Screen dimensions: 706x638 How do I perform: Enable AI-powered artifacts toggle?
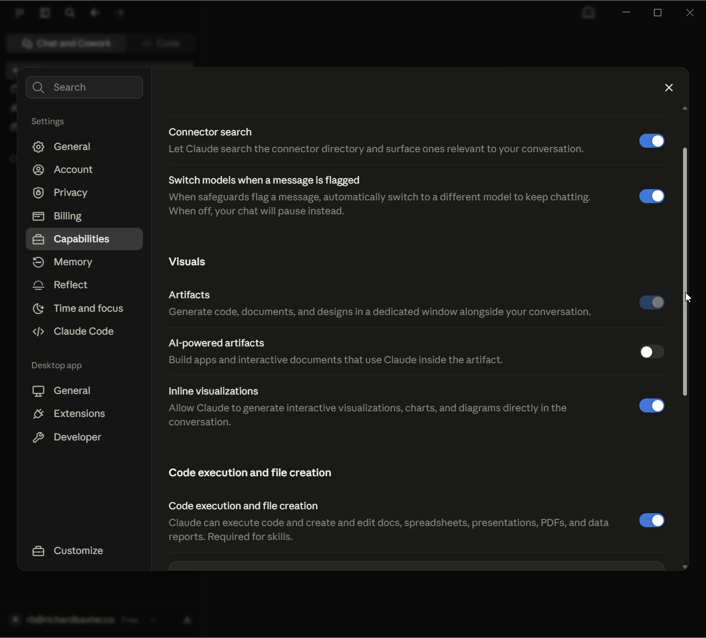652,351
